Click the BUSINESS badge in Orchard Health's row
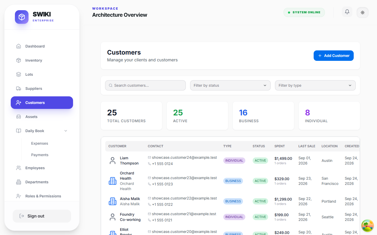This screenshot has width=377, height=235. pos(233,181)
